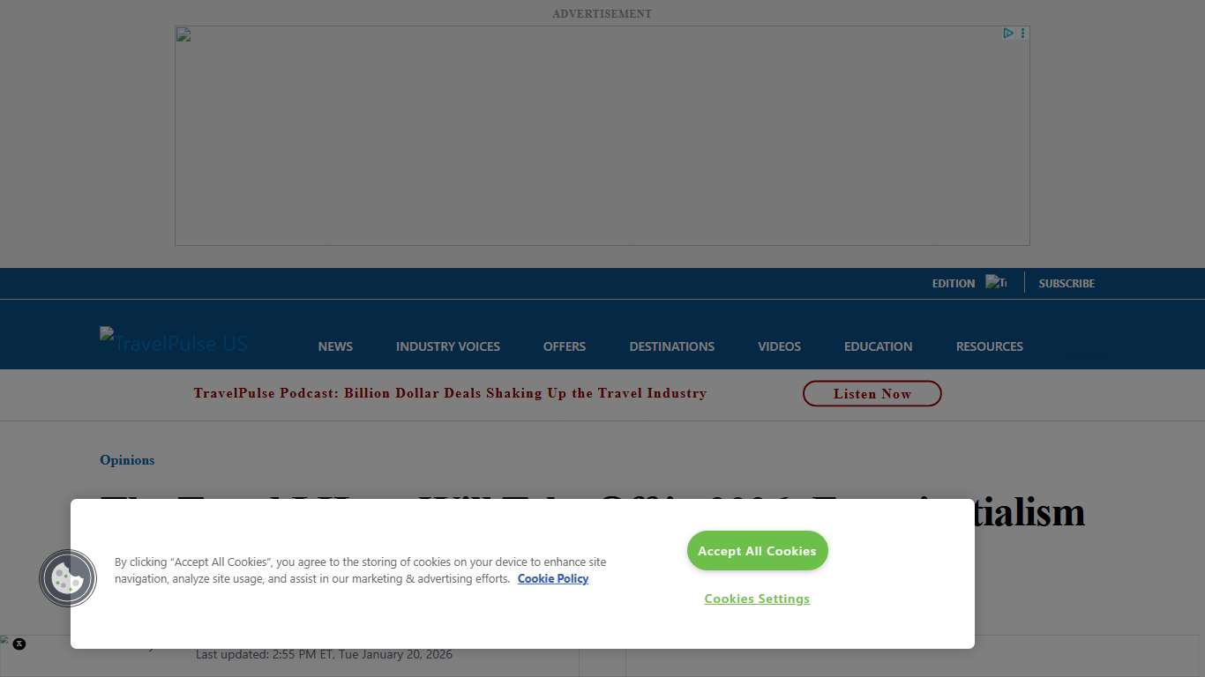
Task: Click the AdChoices triangle icon
Action: 1007,33
